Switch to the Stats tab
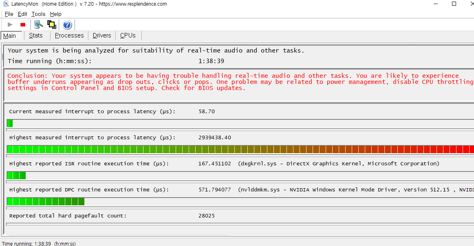474x246 pixels. click(x=36, y=35)
